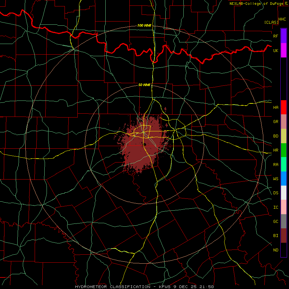Click the HR legend label
289x289 pixels.
pyautogui.click(x=276, y=150)
